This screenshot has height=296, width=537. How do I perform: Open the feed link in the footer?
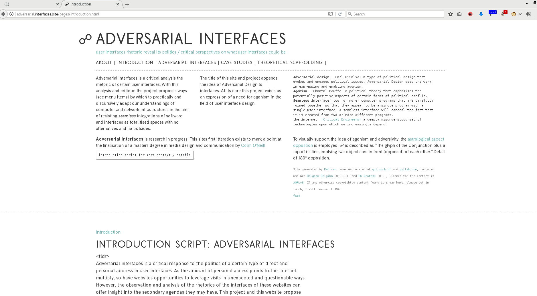pos(297,196)
